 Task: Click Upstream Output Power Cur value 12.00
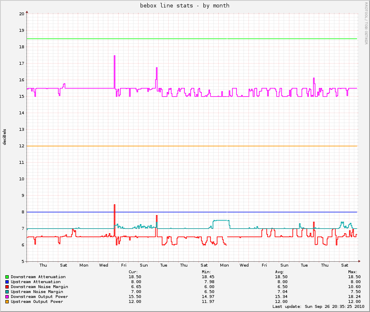[135, 302]
